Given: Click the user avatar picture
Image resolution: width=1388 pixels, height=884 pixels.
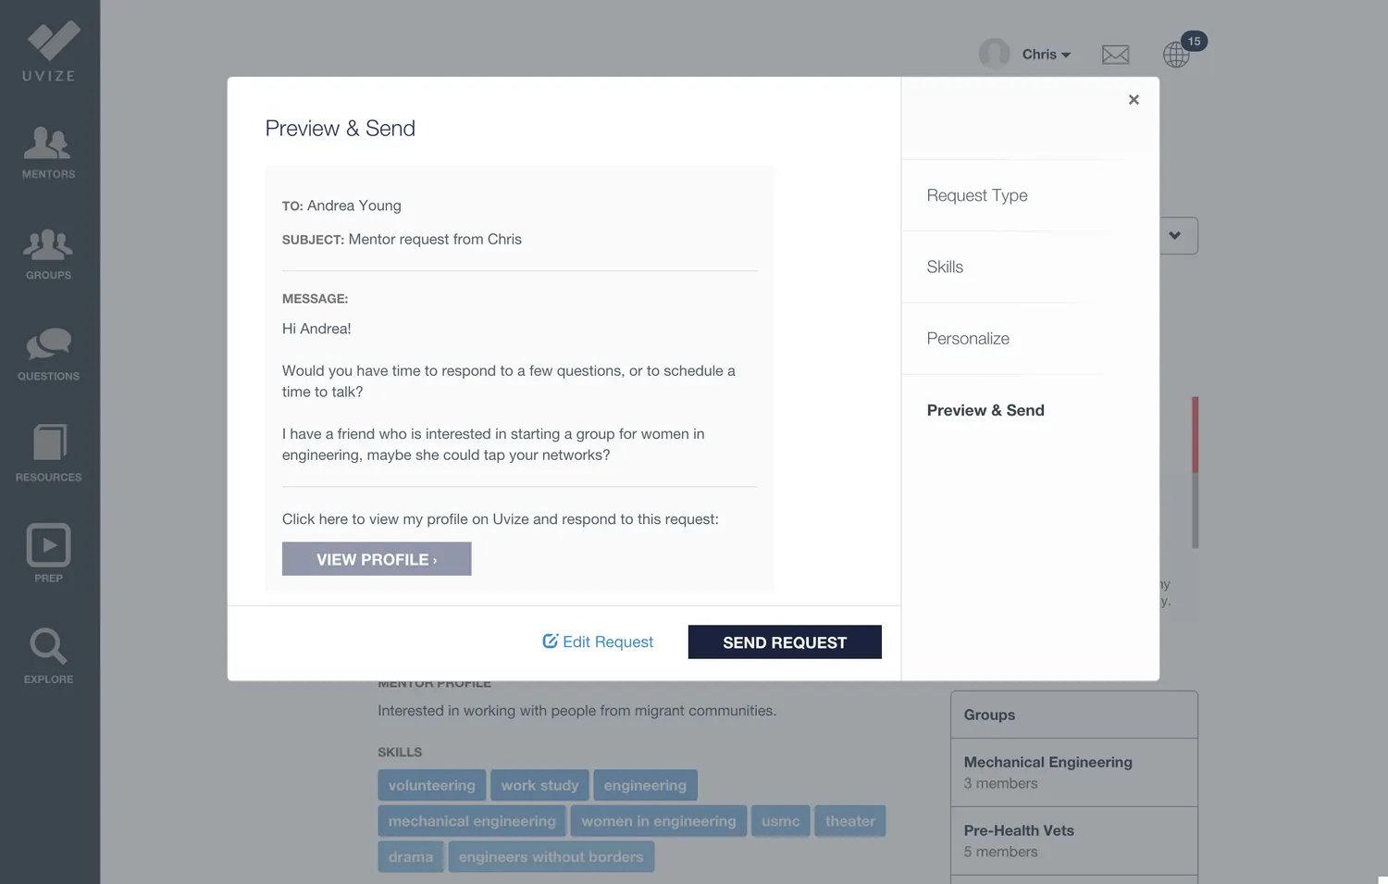Looking at the screenshot, I should pyautogui.click(x=995, y=54).
